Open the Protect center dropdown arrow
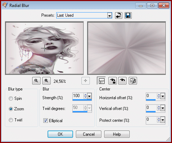Image resolution: width=172 pixels, height=143 pixels. pos(163,120)
